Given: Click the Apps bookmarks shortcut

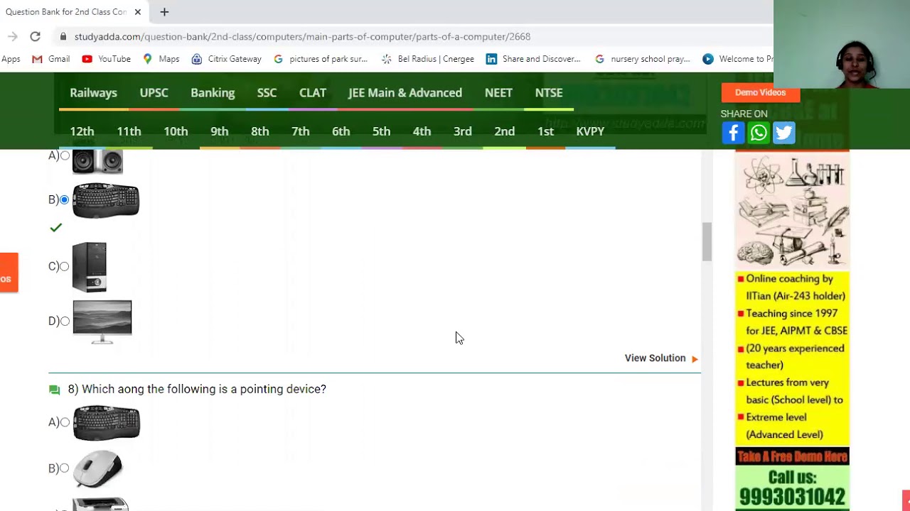Looking at the screenshot, I should tap(11, 59).
